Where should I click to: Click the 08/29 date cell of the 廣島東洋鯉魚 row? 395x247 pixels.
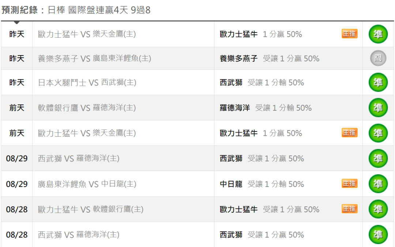(16, 184)
